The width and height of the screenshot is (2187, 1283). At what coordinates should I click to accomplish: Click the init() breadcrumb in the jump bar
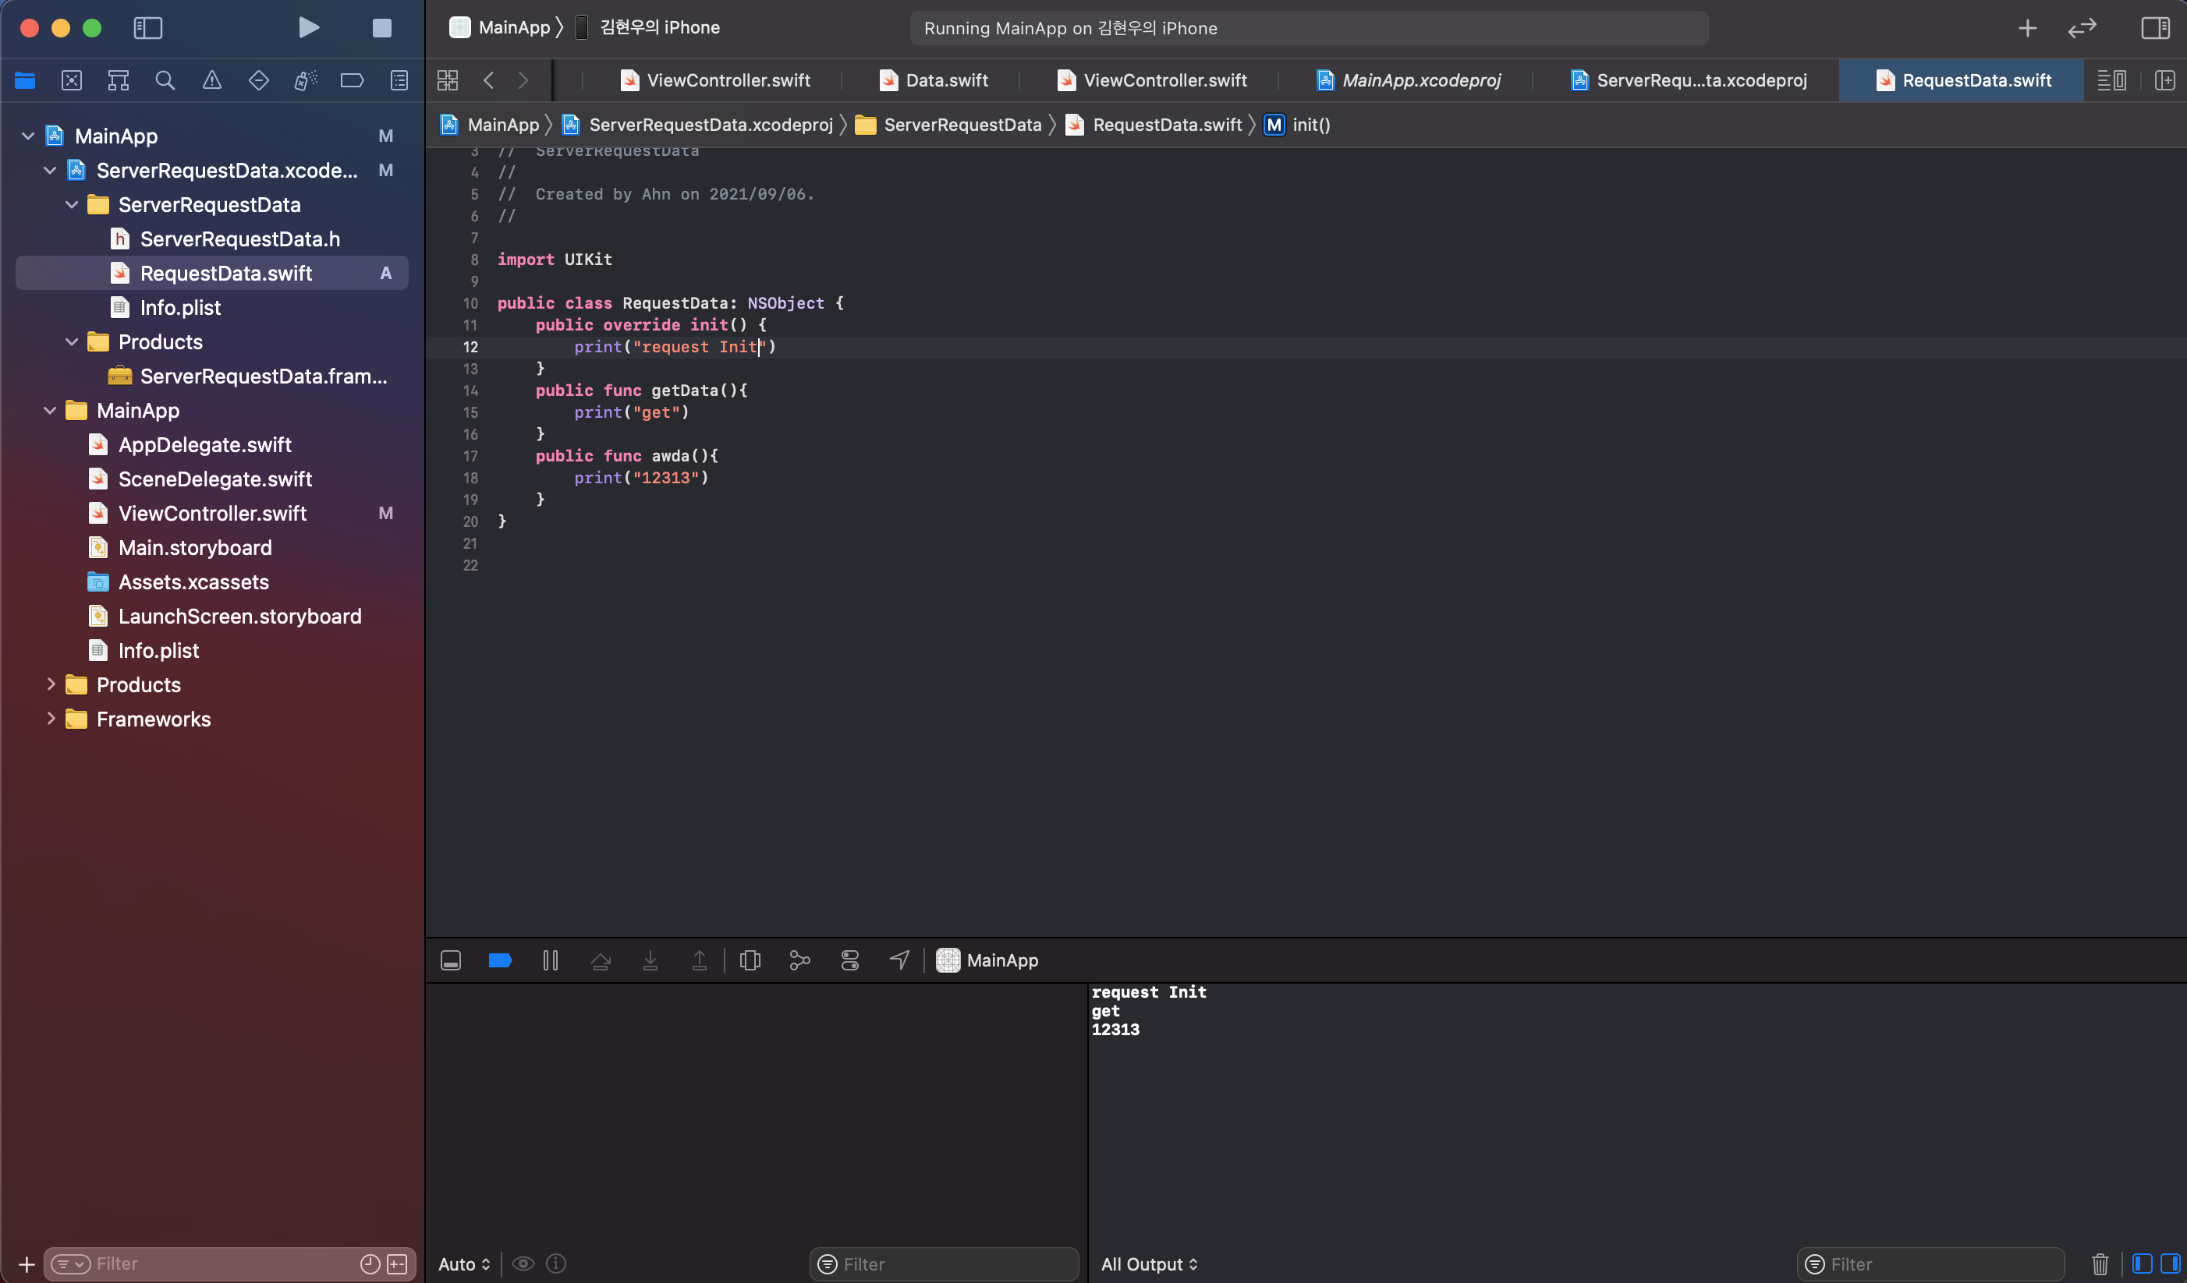click(1310, 125)
